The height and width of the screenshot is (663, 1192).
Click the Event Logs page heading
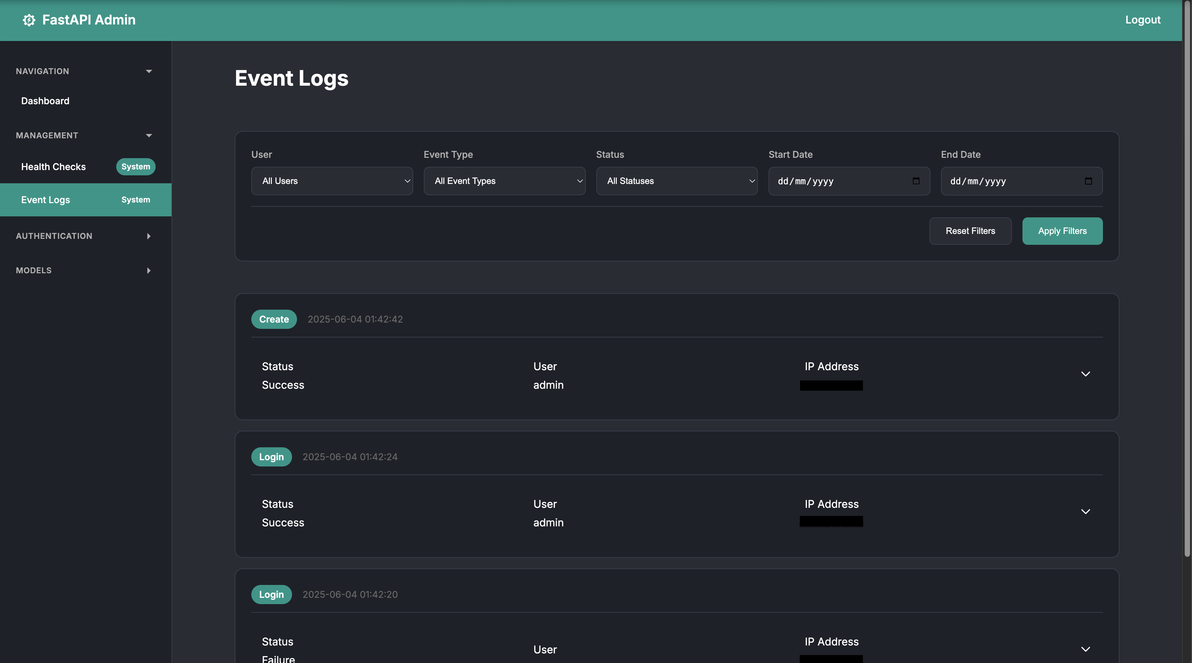coord(291,78)
